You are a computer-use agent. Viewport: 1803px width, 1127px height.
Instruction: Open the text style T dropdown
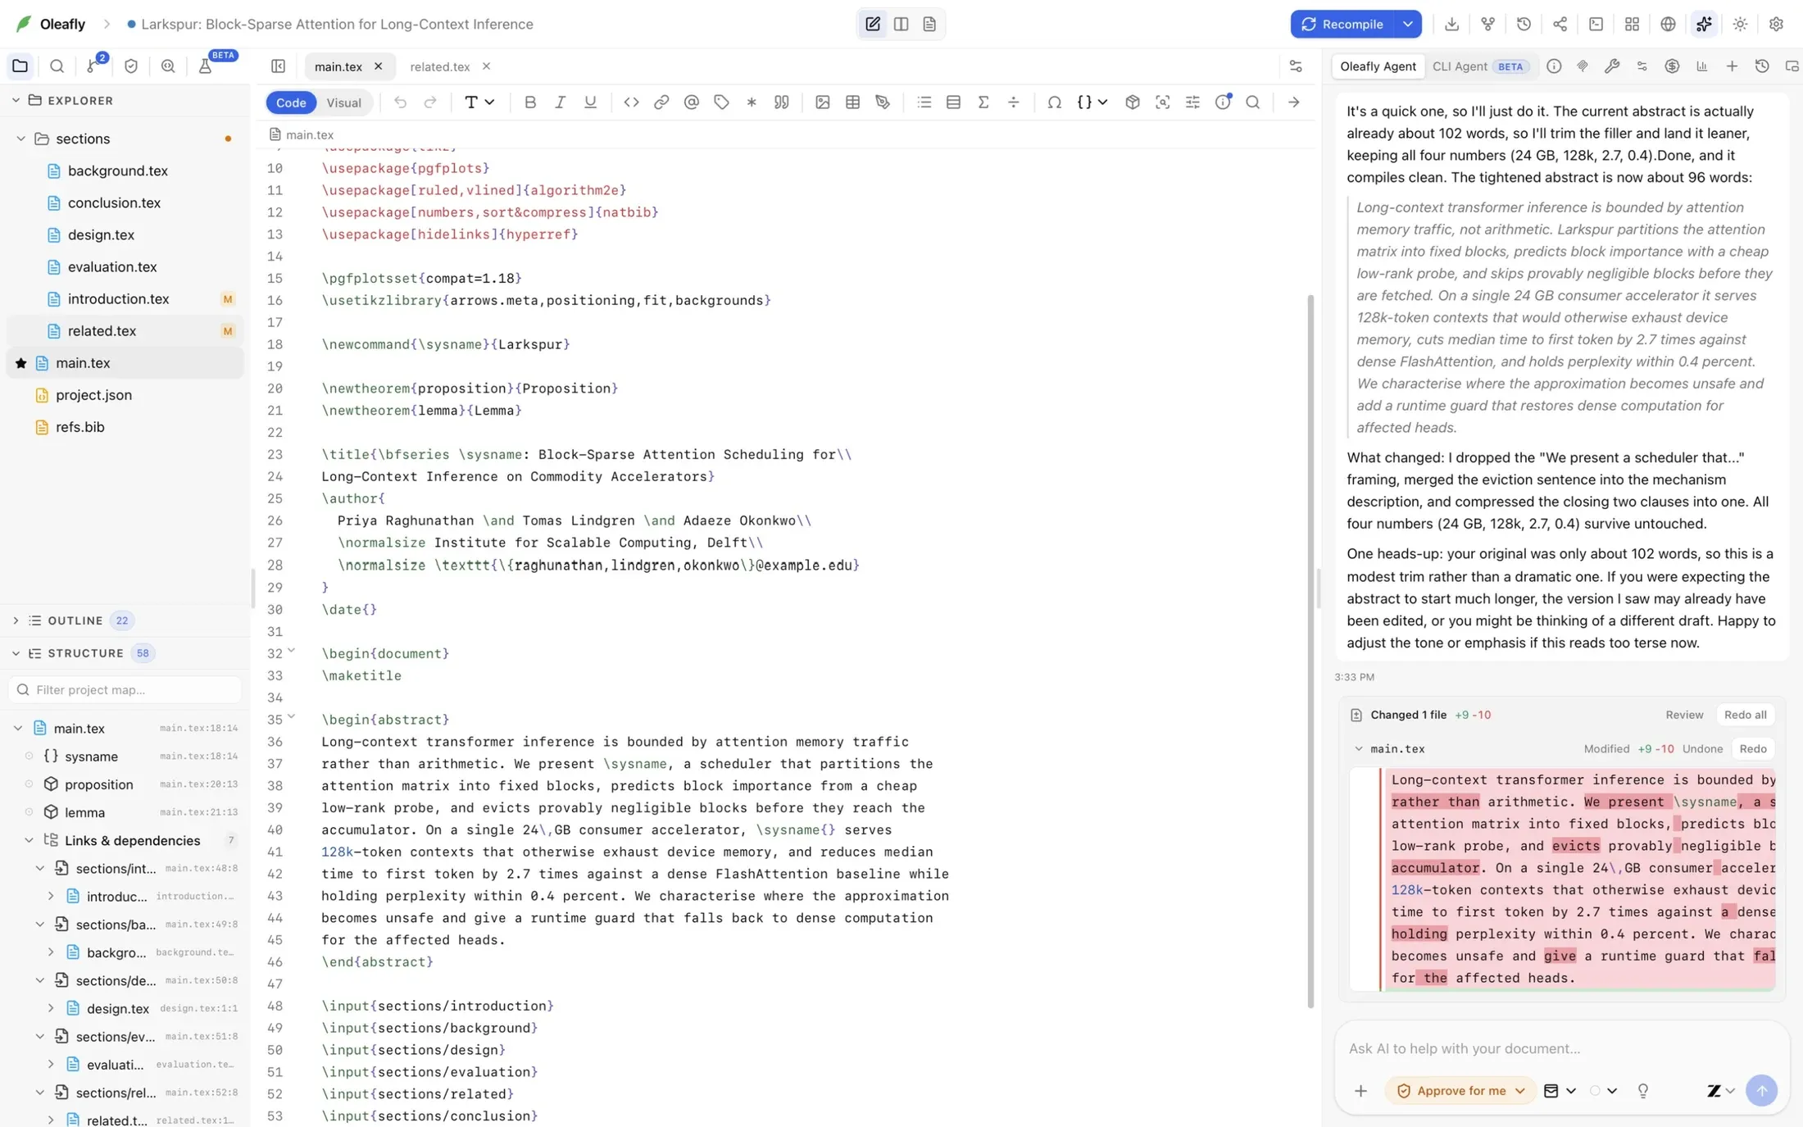pyautogui.click(x=479, y=102)
